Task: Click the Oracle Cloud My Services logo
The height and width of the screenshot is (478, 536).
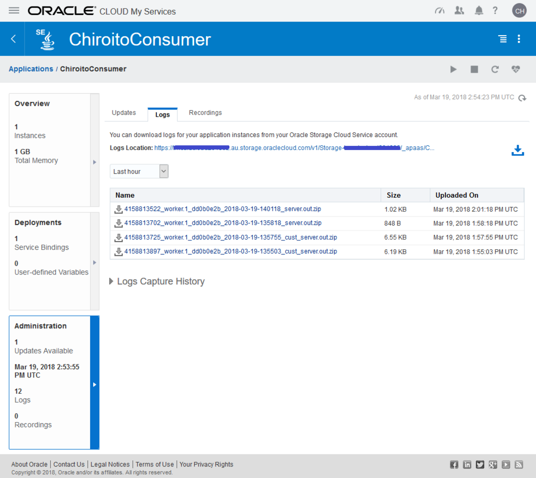Action: click(x=102, y=11)
